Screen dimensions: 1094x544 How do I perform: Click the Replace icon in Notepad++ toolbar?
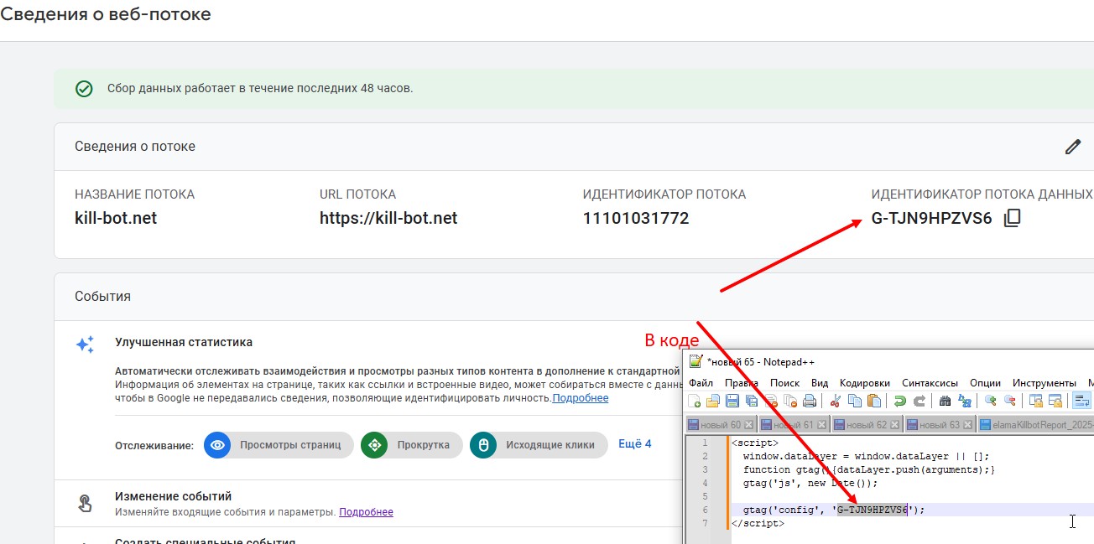(964, 401)
